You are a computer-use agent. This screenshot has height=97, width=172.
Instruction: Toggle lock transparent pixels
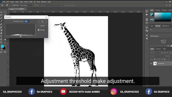click(155, 59)
